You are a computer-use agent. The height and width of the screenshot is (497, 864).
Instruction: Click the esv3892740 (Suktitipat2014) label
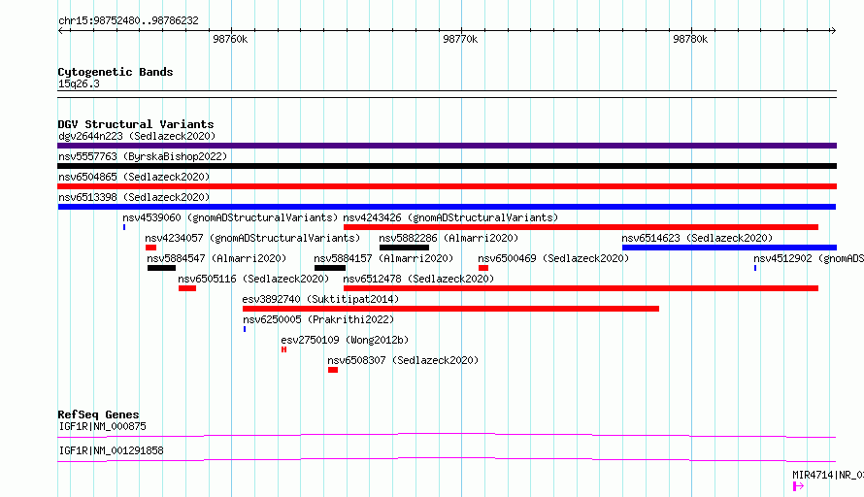click(320, 299)
